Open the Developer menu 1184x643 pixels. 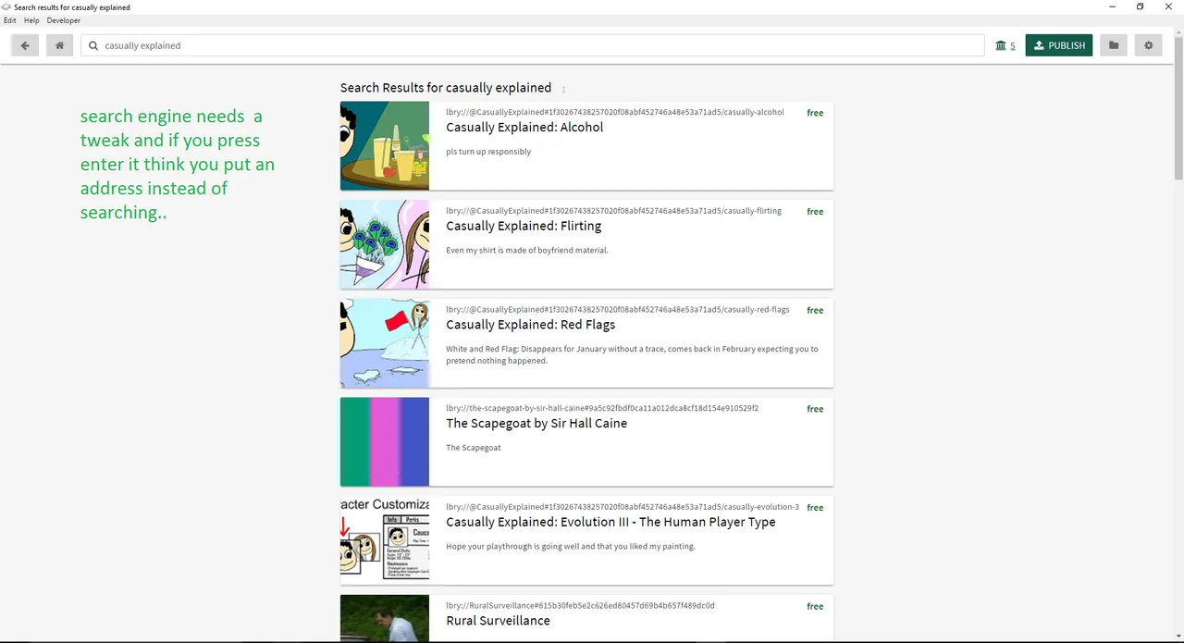64,20
